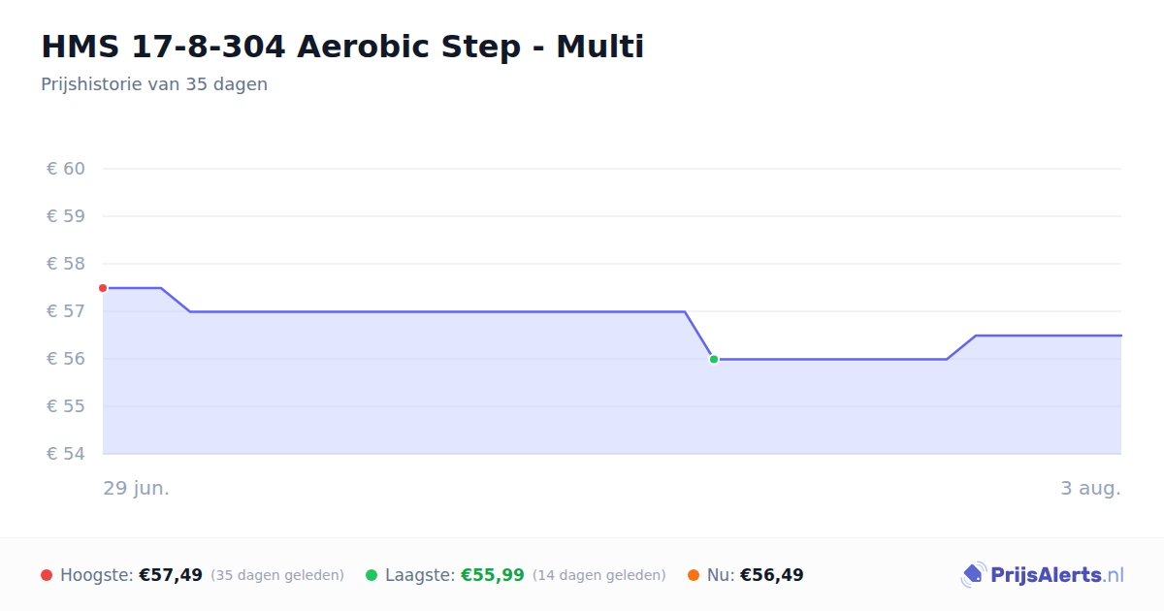Click the € 57 axis label
The height and width of the screenshot is (611, 1164).
[x=66, y=311]
